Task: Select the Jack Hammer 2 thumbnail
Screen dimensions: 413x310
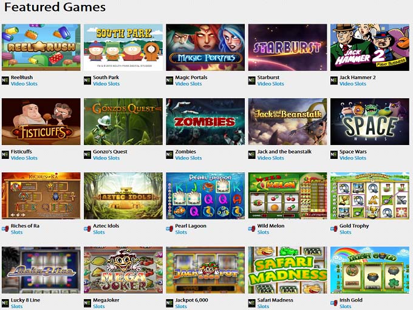Action: (x=370, y=47)
